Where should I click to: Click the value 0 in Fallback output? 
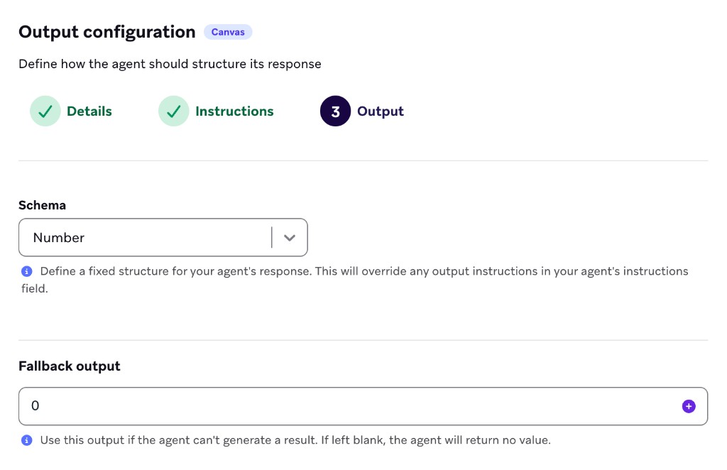pyautogui.click(x=35, y=405)
